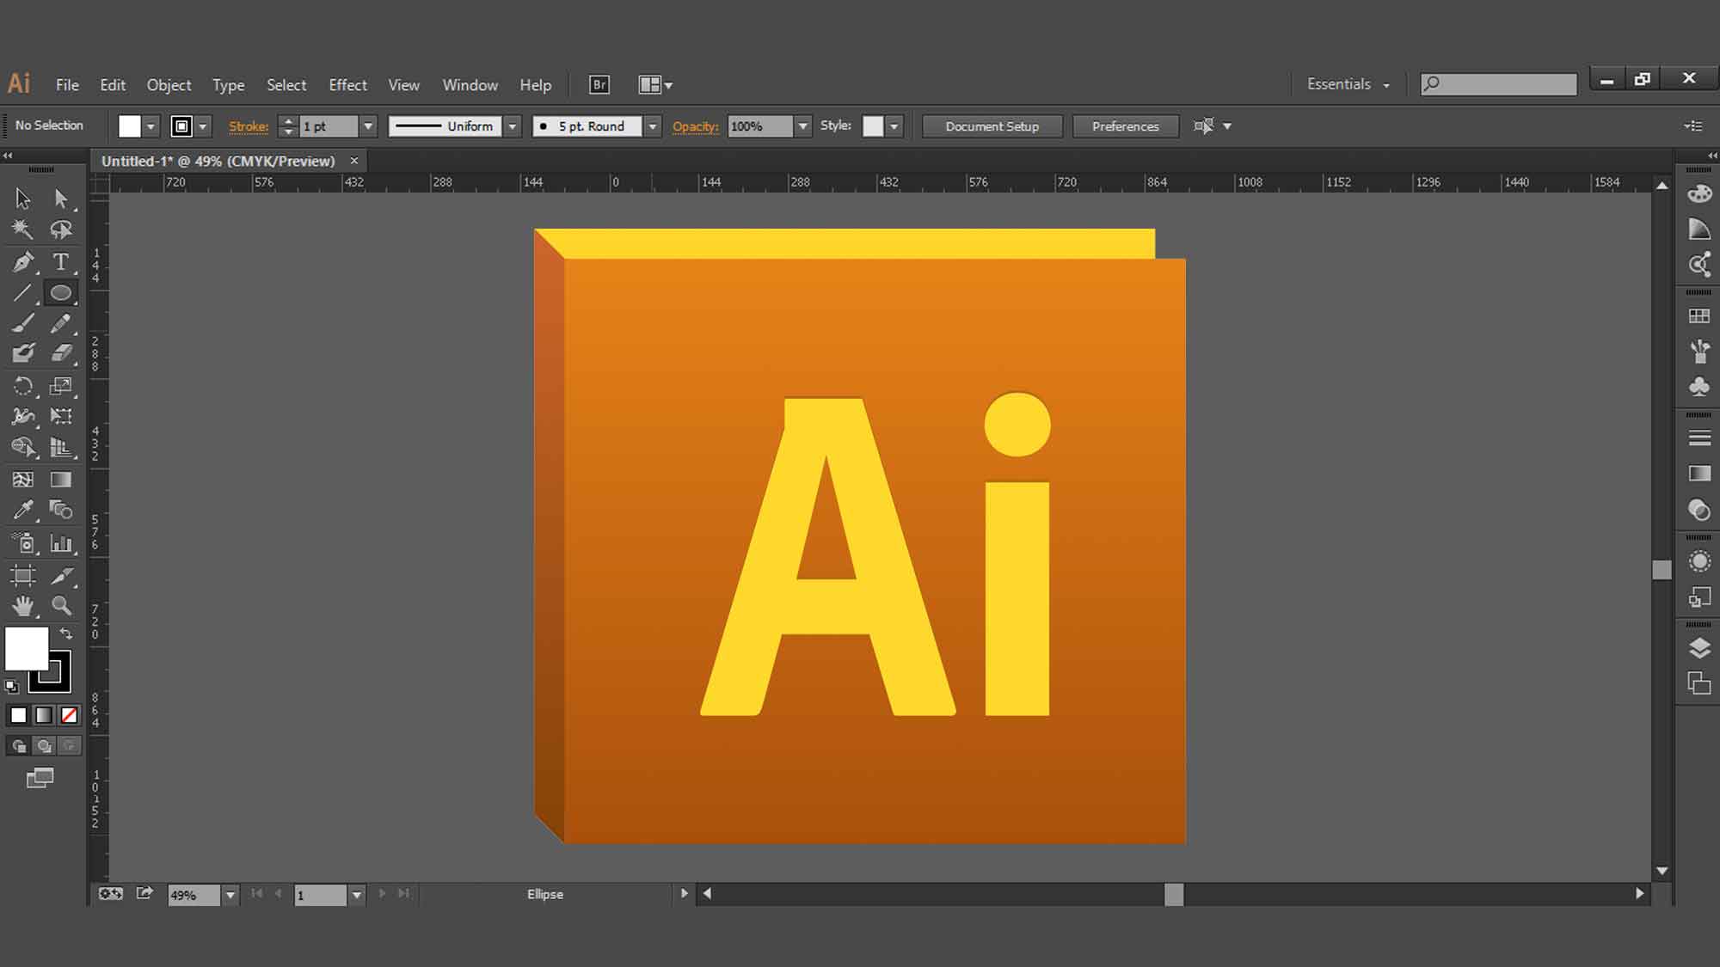Viewport: 1720px width, 967px height.
Task: Select the Eraser tool
Action: (x=61, y=353)
